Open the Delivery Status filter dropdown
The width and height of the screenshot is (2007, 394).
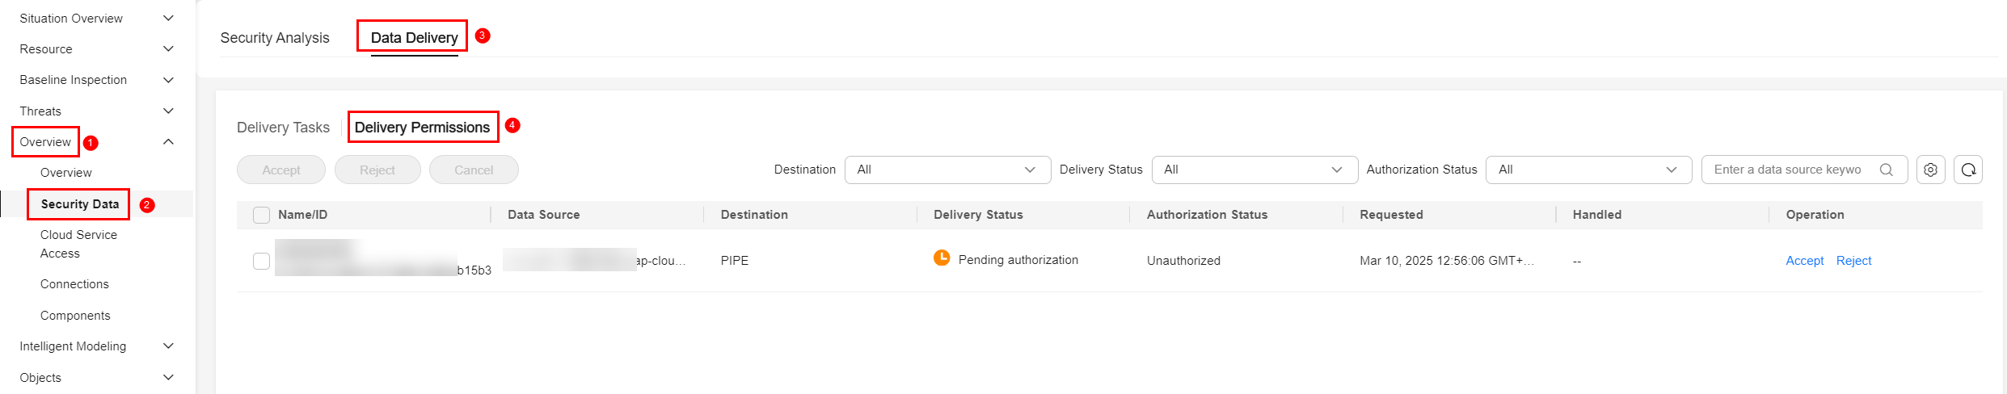[1254, 170]
